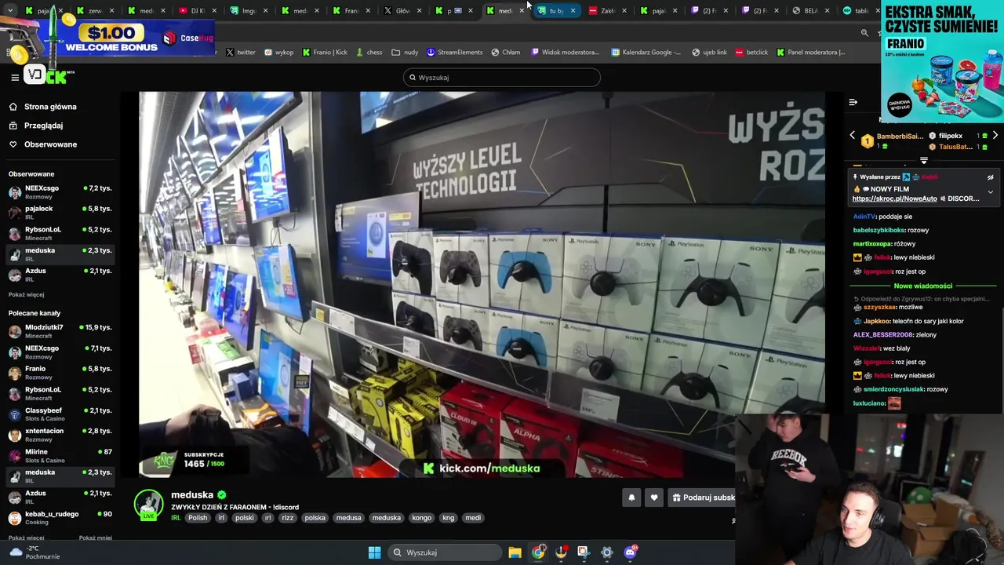Open NEEXcsgo channel with 7,2 tys. viewers
The image size is (1004, 565).
point(60,192)
